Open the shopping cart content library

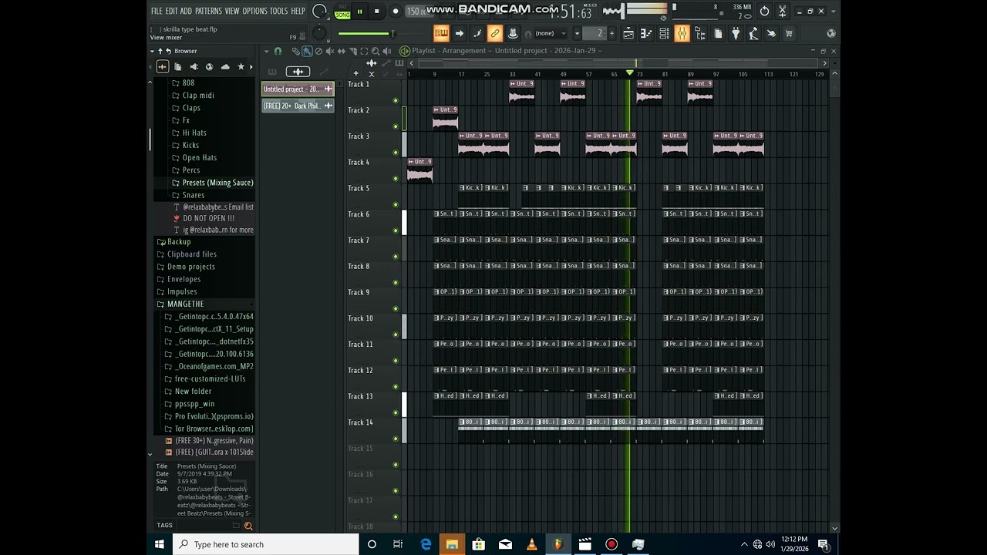pos(789,33)
